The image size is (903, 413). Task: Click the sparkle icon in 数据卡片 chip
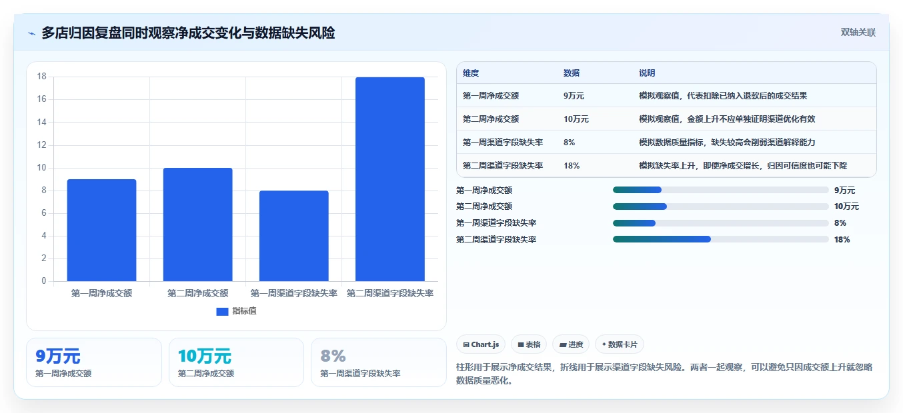pyautogui.click(x=604, y=344)
